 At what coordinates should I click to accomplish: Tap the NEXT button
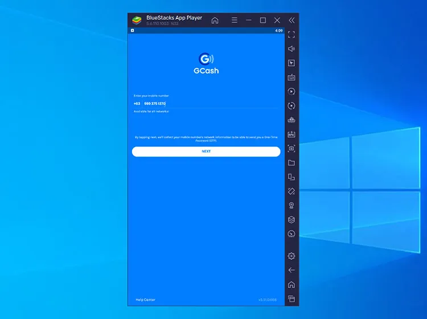tap(206, 152)
